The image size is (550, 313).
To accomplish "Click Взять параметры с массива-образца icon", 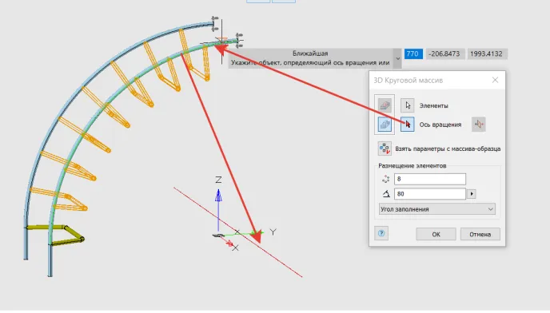I will pyautogui.click(x=385, y=149).
